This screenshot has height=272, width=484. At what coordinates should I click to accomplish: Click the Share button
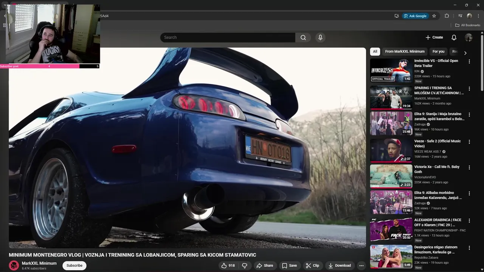tap(265, 266)
